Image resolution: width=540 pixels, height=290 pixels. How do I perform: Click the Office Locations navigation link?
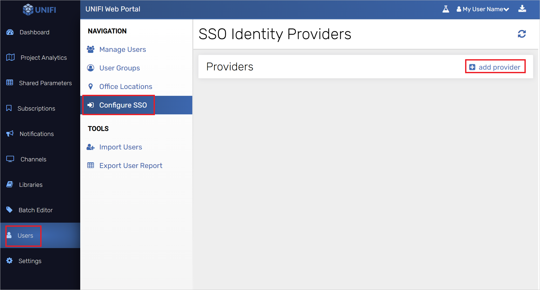coord(126,86)
